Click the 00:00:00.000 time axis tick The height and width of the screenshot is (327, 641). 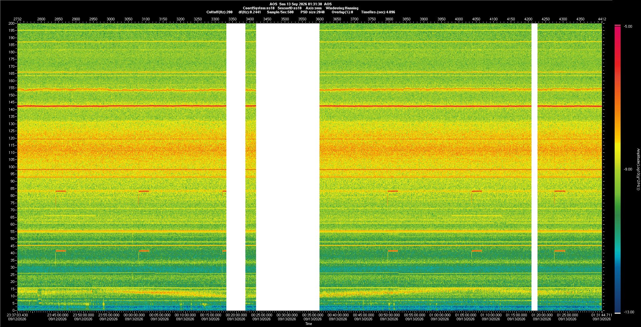[x=134, y=315]
